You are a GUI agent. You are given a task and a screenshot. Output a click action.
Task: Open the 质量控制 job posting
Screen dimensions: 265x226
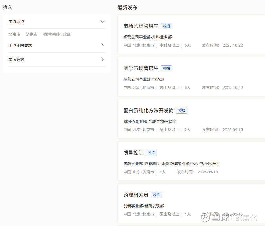(x=133, y=153)
